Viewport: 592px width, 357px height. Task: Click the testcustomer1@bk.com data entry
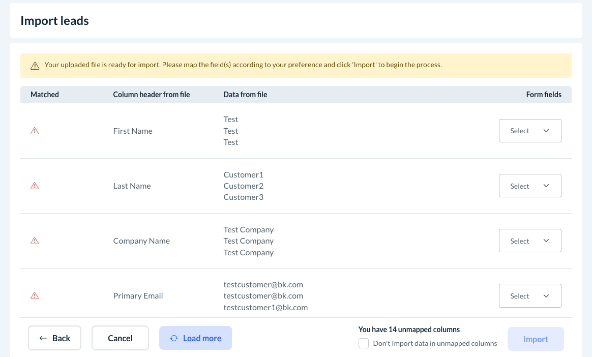tap(265, 308)
